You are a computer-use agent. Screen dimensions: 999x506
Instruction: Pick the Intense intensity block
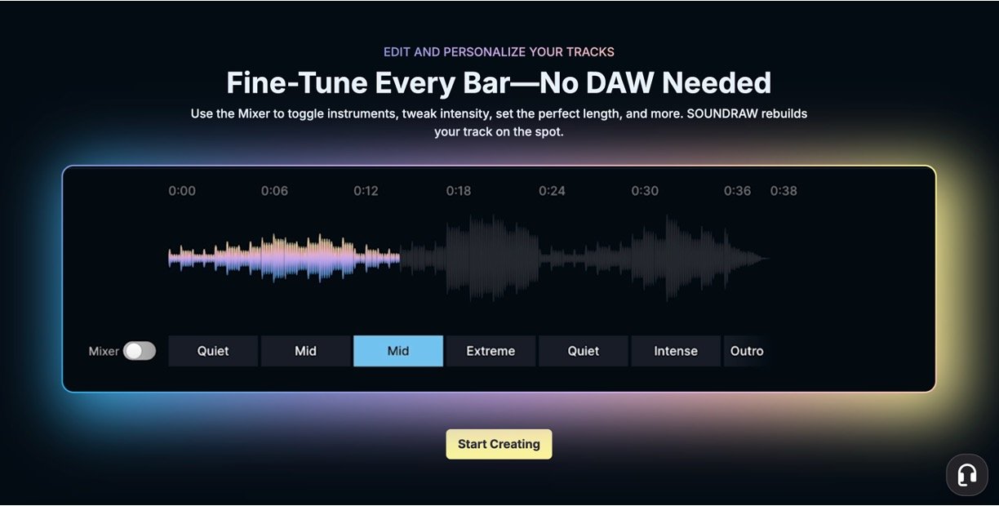coord(676,351)
